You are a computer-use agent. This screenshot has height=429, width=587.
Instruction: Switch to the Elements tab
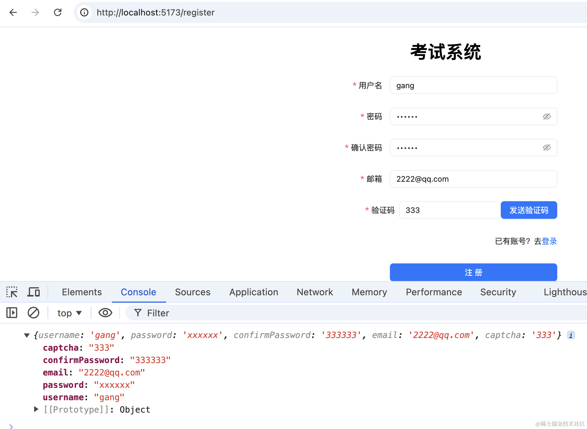[82, 292]
